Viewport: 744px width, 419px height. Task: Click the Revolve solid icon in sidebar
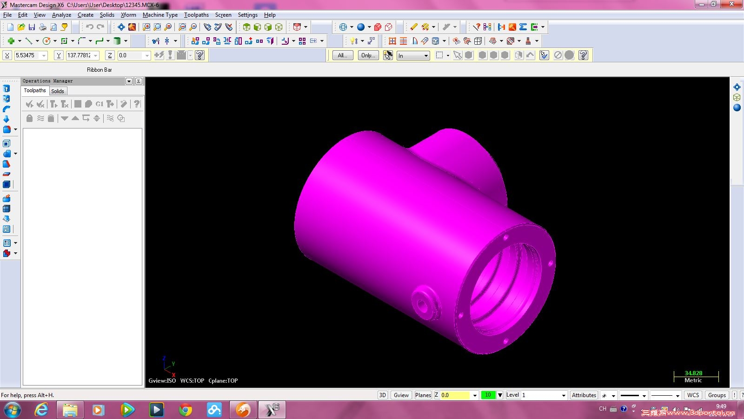tap(7, 99)
